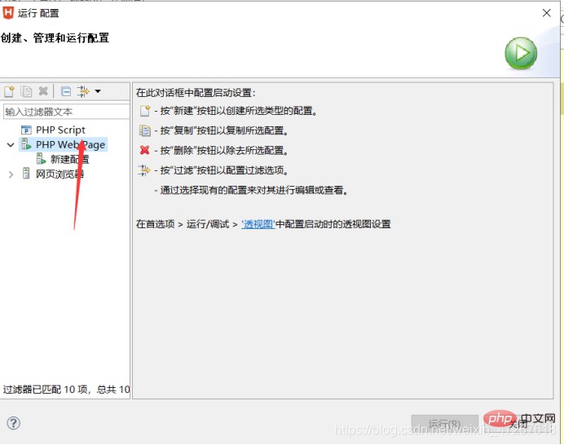Image resolution: width=564 pixels, height=445 pixels.
Task: Click the PHP Web Page item icon
Action: click(26, 144)
